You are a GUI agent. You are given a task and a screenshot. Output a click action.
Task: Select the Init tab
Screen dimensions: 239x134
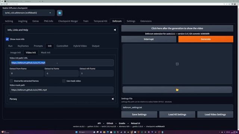pyautogui.click(x=50, y=46)
